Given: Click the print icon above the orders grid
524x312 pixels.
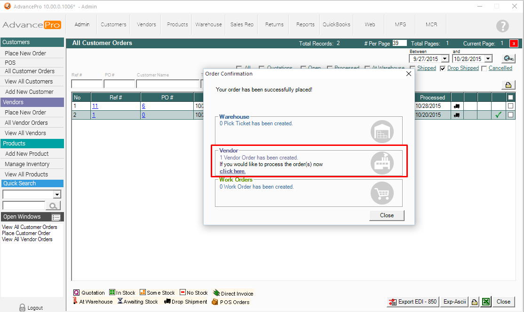Looking at the screenshot, I should pos(508,85).
